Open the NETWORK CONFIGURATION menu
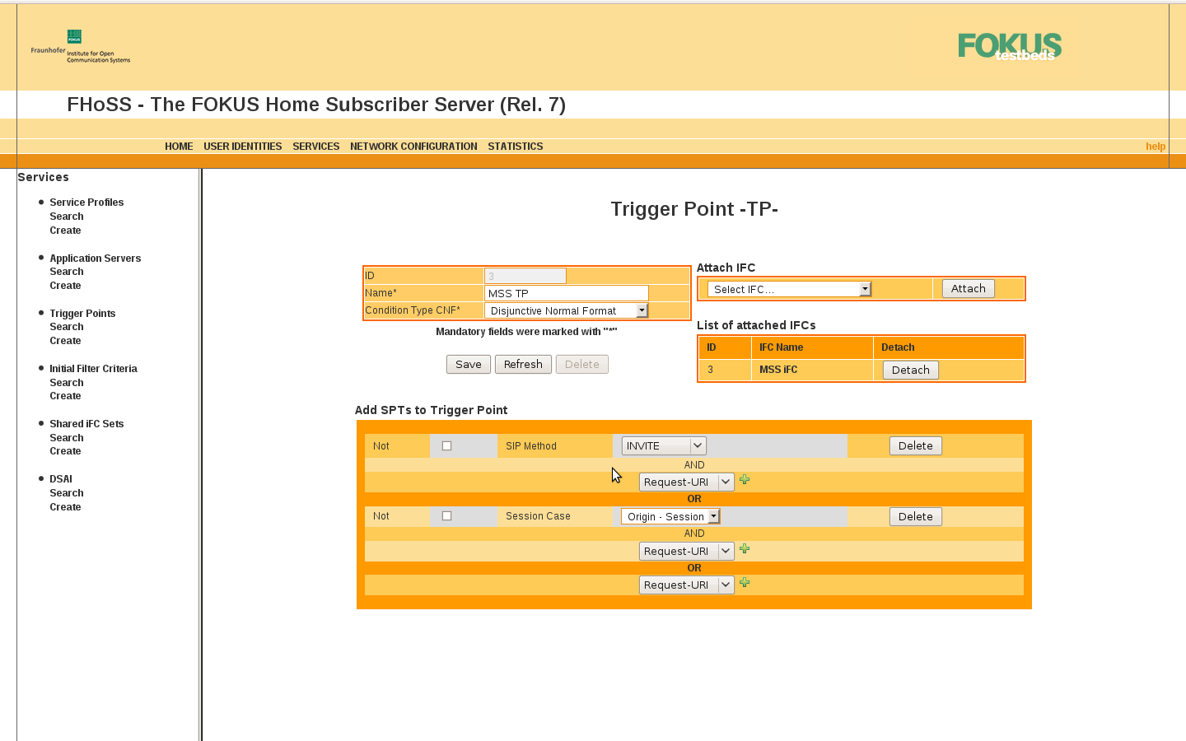Viewport: 1186px width, 741px height. click(413, 147)
